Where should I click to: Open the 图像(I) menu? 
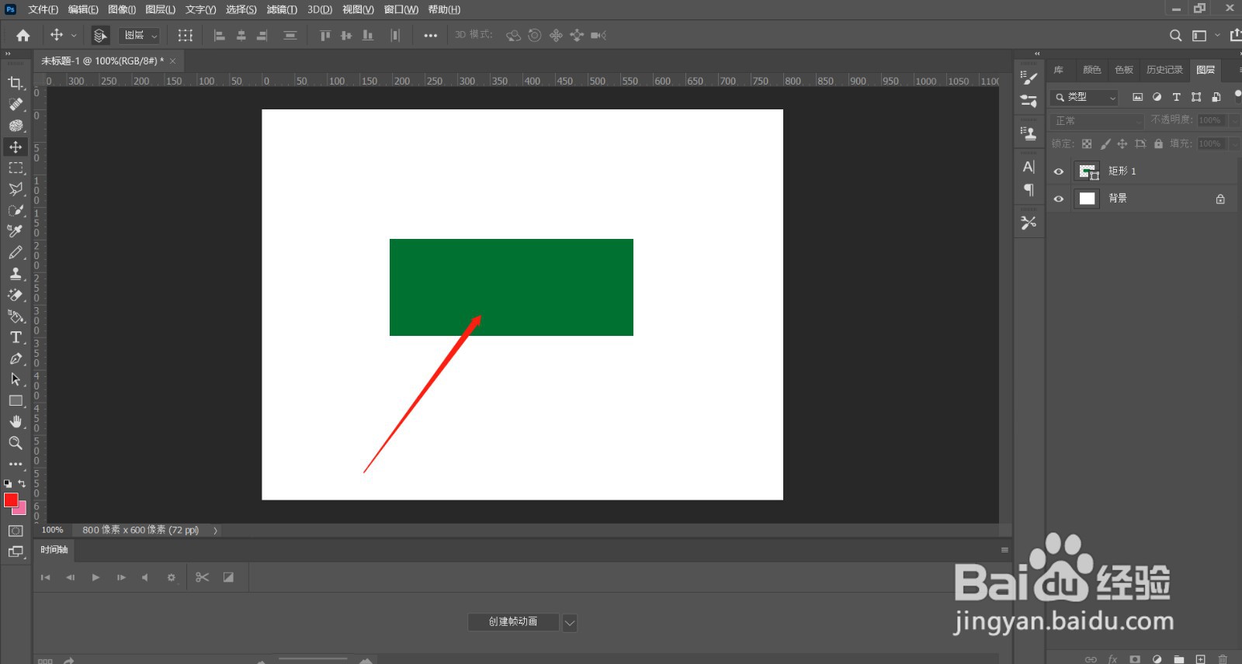122,9
